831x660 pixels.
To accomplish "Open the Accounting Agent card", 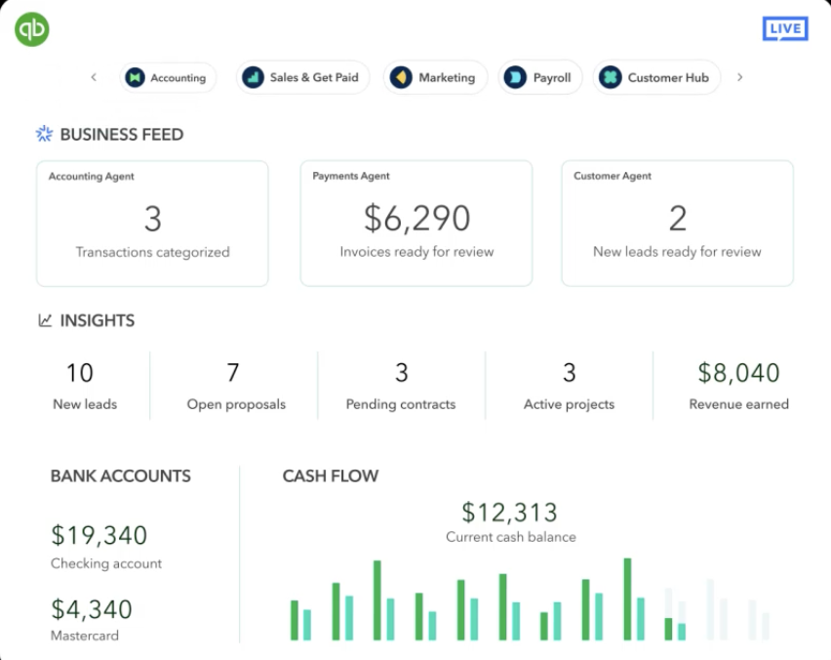I will pos(152,222).
